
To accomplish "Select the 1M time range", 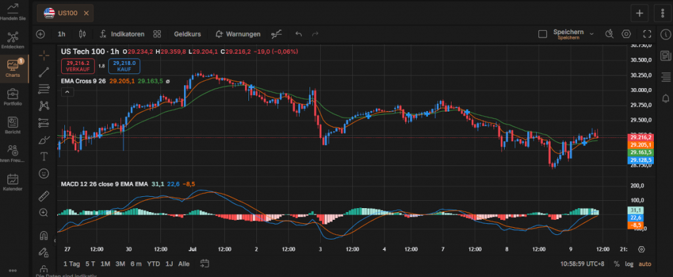I will (x=106, y=264).
